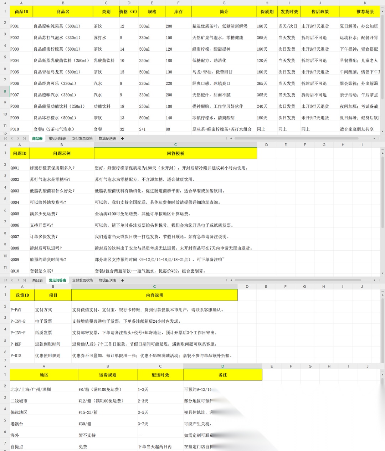Switch to 物流配送表 tab in the bar where 商品表 is active

(107, 138)
